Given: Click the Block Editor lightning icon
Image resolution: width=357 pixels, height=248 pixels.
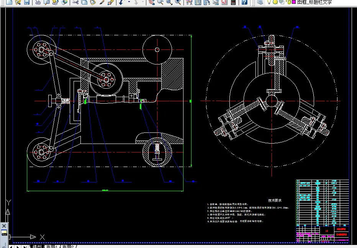Looking at the screenshot, I should pyautogui.click(x=111, y=2).
